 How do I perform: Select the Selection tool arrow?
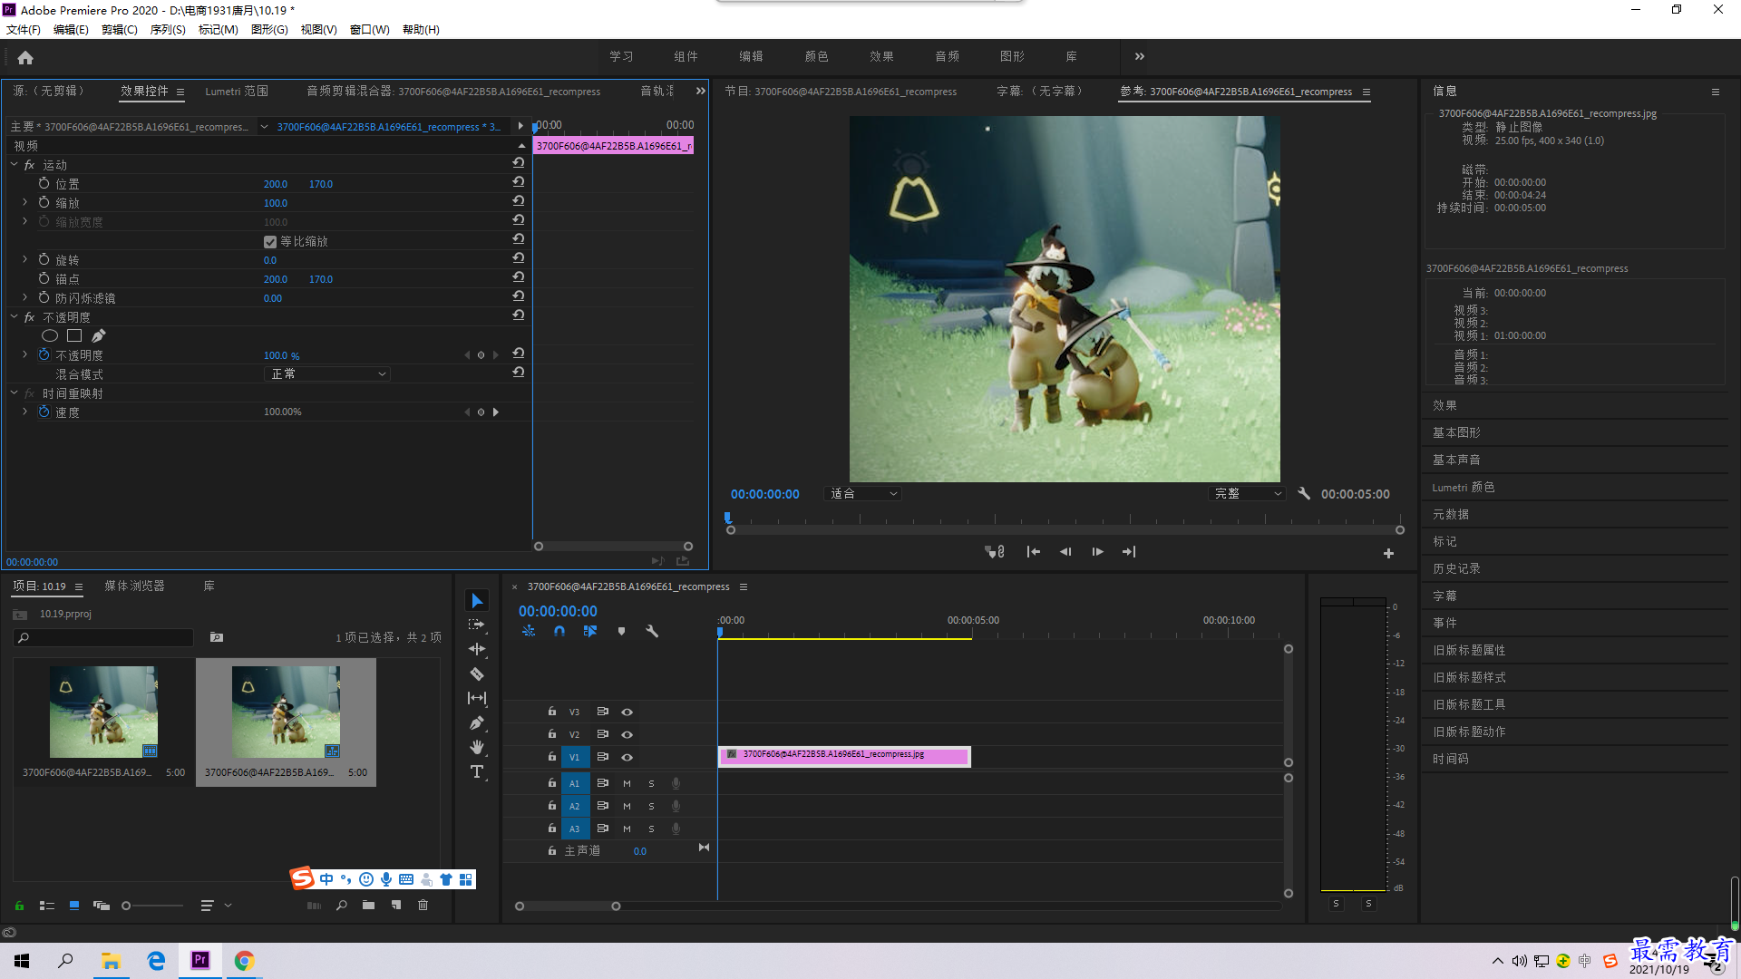click(x=477, y=601)
